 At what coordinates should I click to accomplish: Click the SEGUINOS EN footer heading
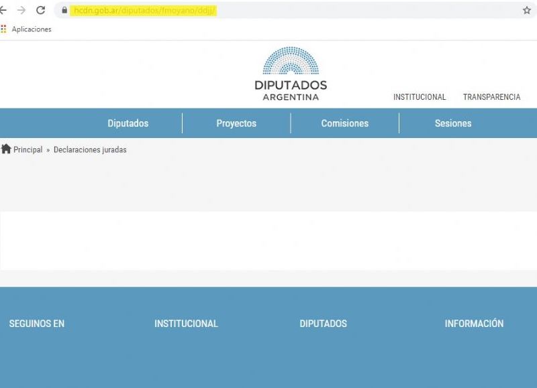37,324
